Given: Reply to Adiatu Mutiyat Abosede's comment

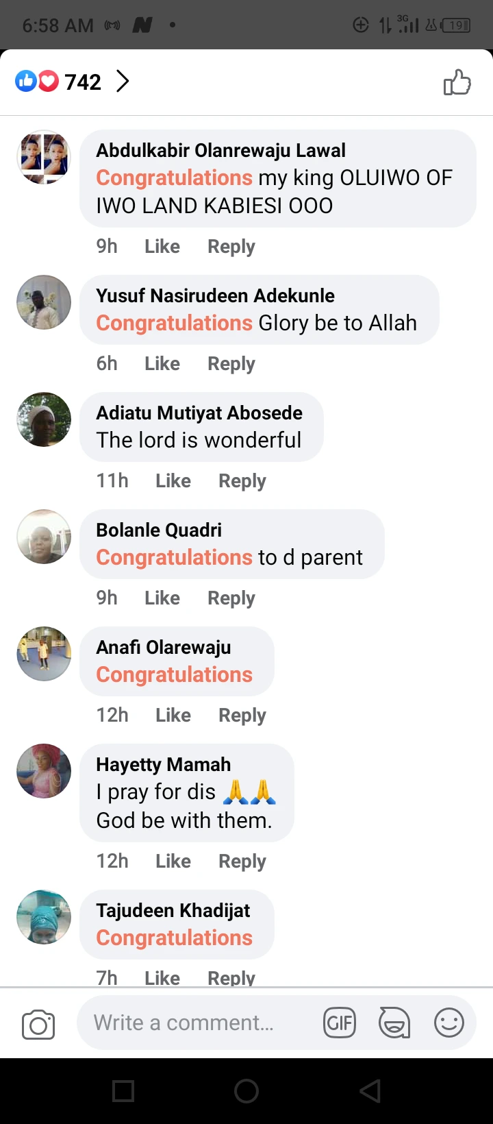Looking at the screenshot, I should pos(242,481).
